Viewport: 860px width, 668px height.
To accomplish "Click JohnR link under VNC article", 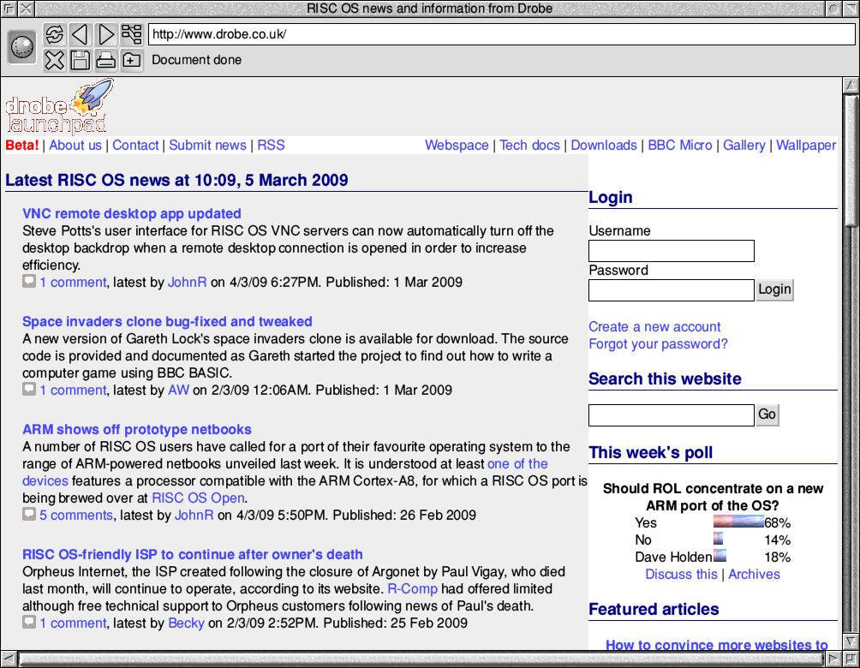I will pyautogui.click(x=187, y=282).
